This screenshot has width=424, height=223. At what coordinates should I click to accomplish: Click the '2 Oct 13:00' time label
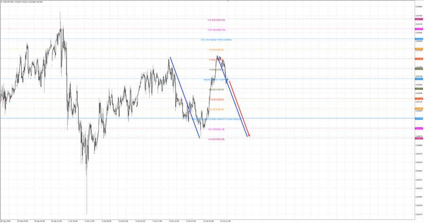[90, 221]
